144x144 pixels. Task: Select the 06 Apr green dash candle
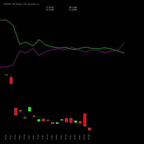pyautogui.click(x=7, y=75)
